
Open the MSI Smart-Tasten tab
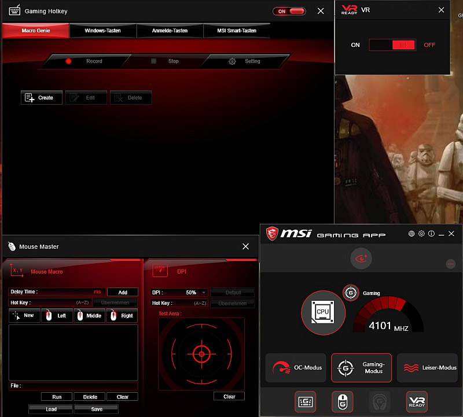(x=237, y=31)
